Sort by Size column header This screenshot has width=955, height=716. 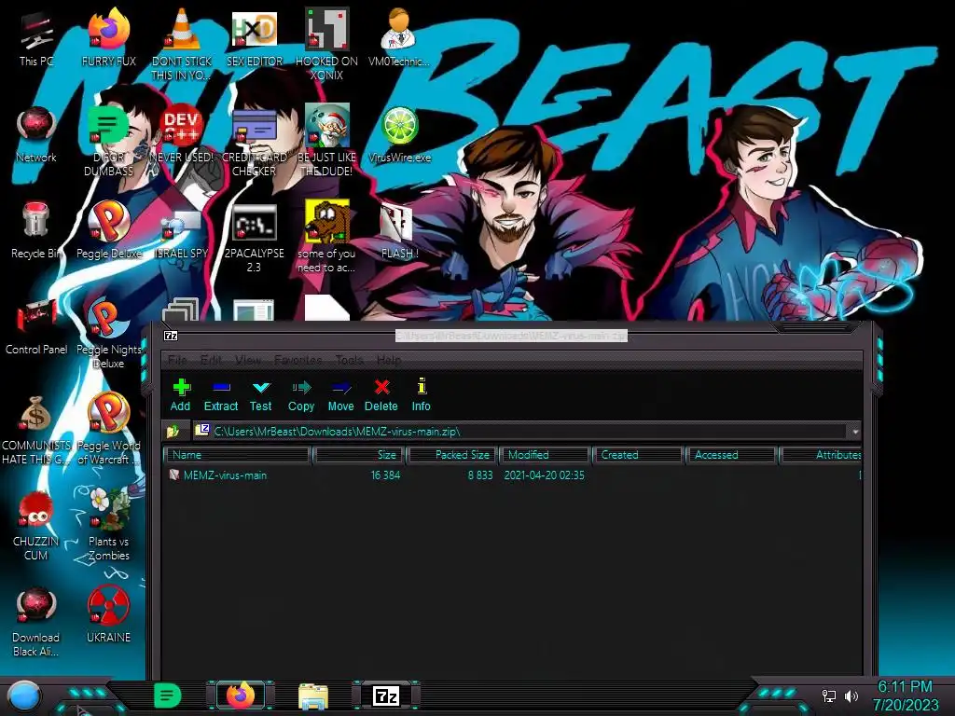(x=359, y=455)
